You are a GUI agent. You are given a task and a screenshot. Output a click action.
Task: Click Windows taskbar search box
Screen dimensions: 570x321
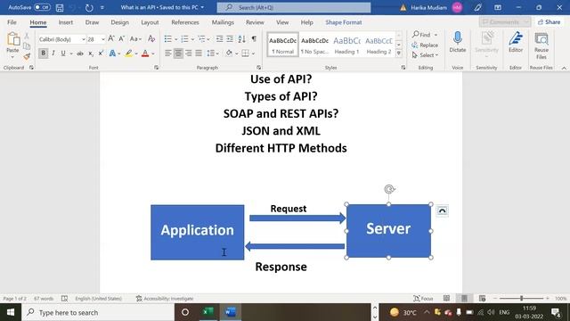98,312
